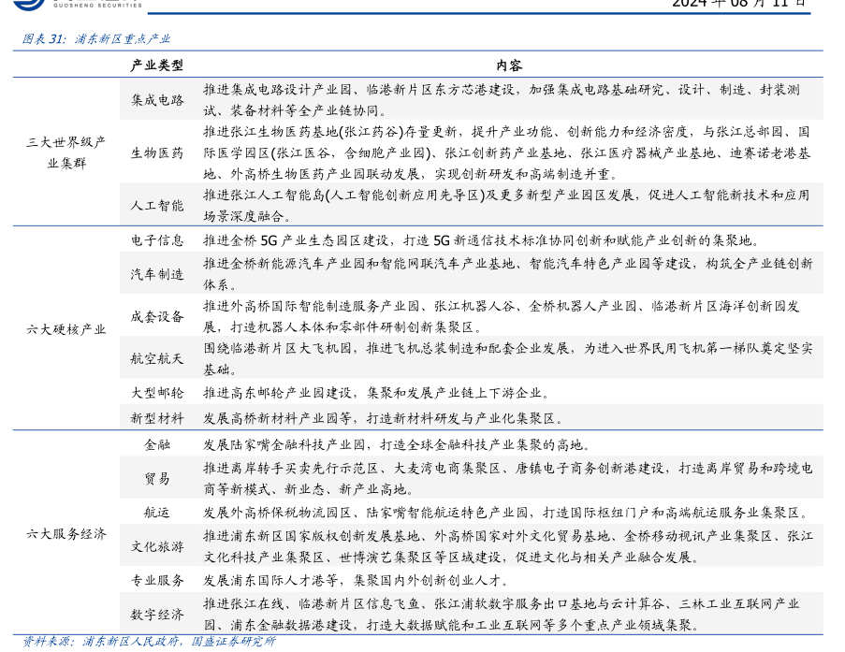Click the 内容 column header

coord(509,65)
